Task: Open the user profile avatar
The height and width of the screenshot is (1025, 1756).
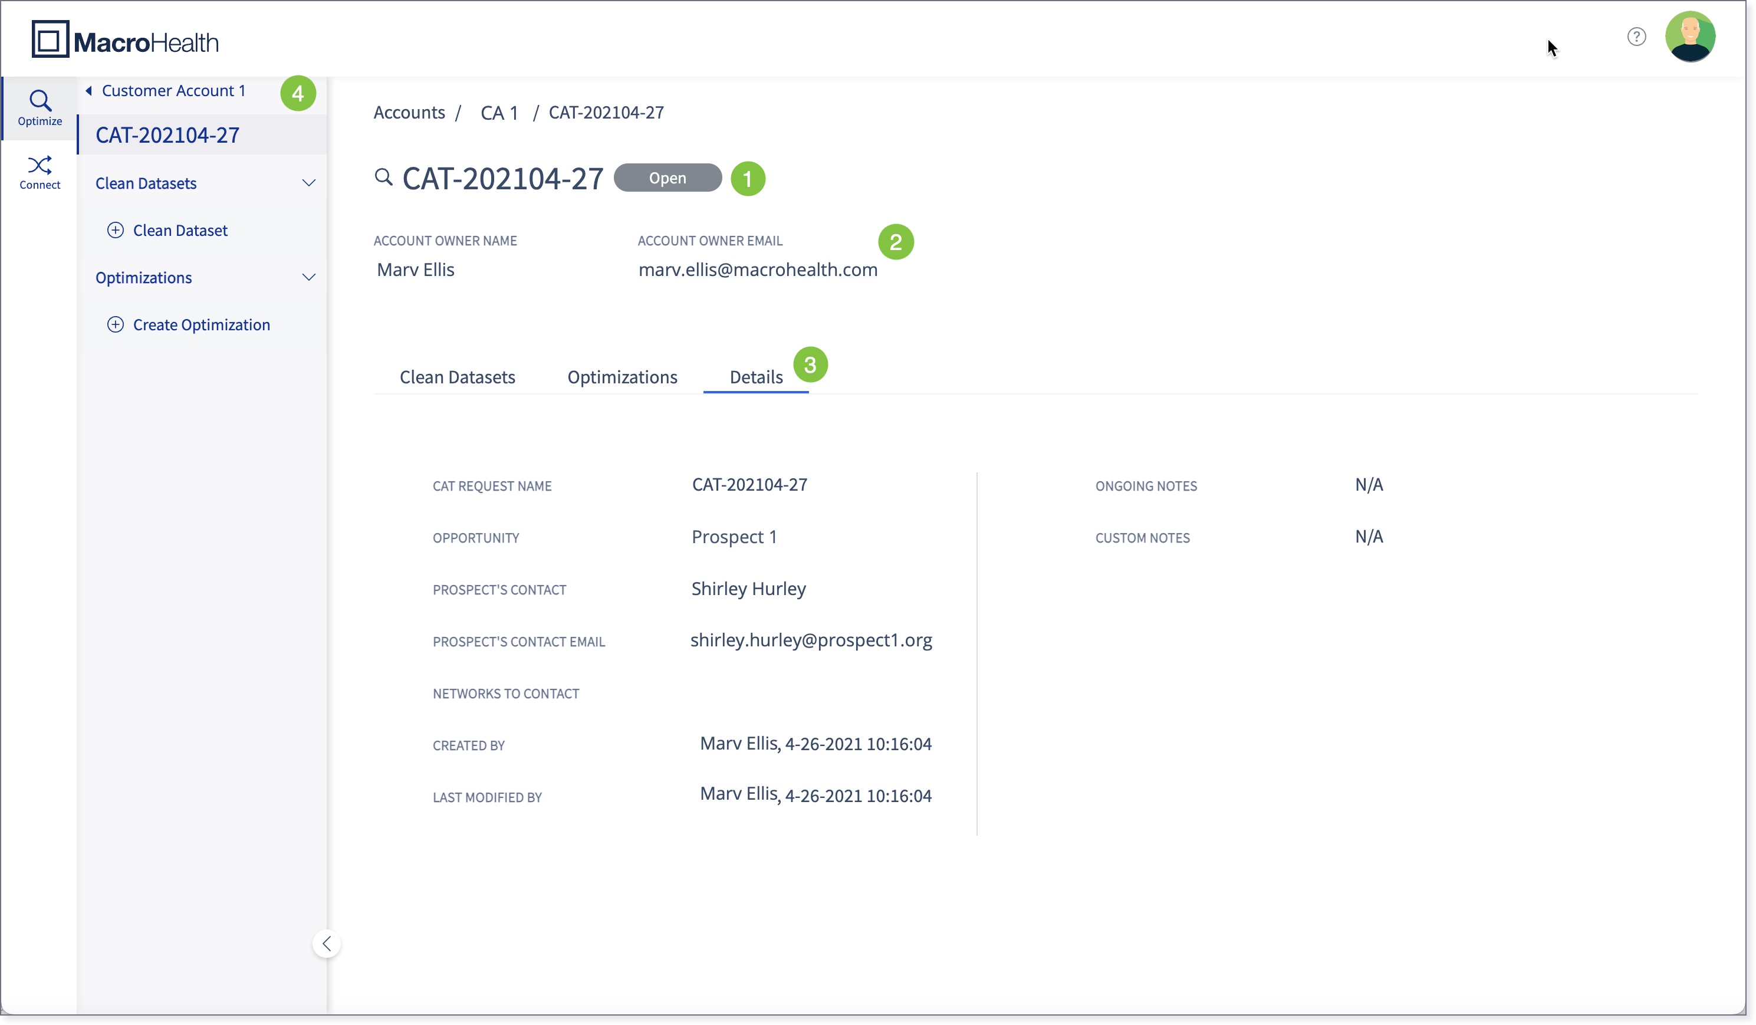Action: click(x=1690, y=36)
